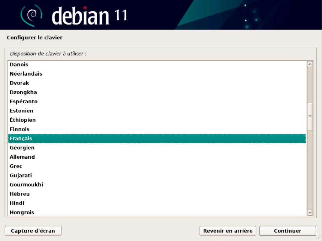Screen dimensions: 322x241
Task: Choose the Estonien layout entry
Action: [x=21, y=111]
